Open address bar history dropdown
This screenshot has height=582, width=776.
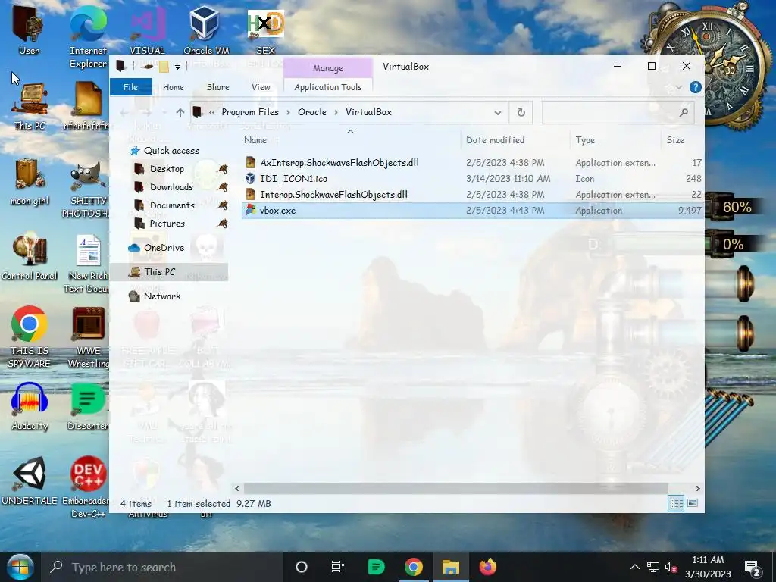(x=497, y=113)
